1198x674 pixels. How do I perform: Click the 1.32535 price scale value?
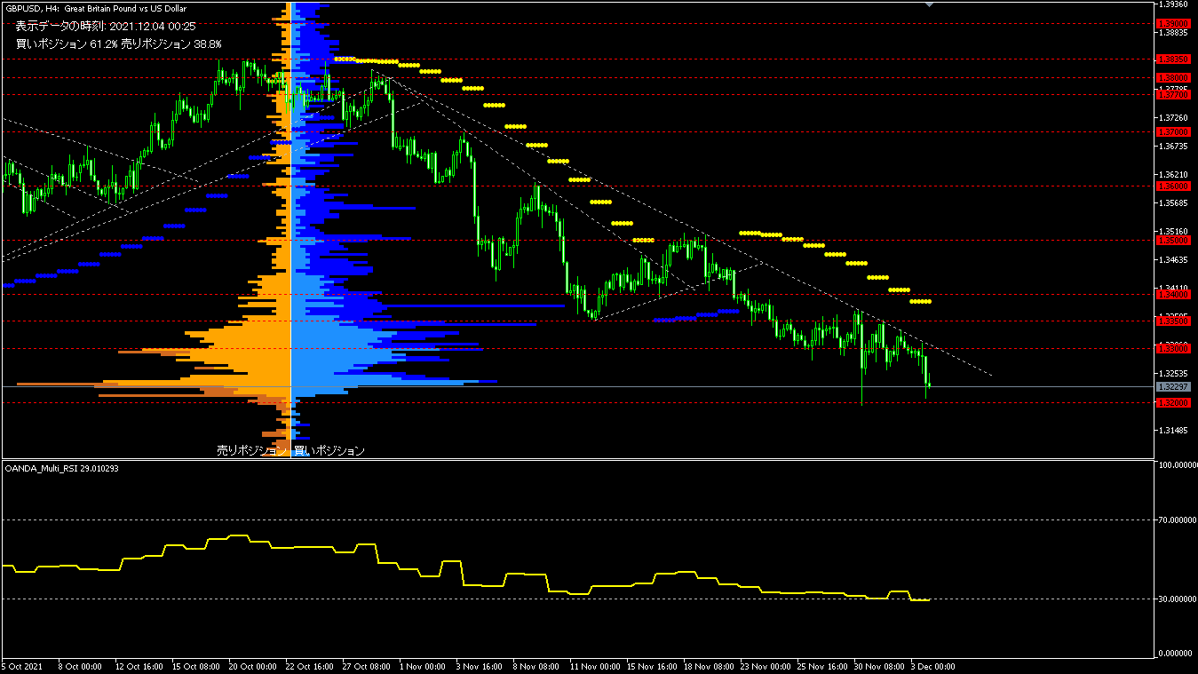coord(1174,374)
